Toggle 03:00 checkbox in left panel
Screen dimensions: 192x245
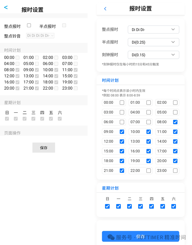coord(75,58)
